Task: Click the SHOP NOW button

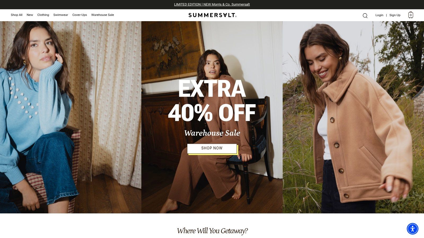Action: coord(212,148)
